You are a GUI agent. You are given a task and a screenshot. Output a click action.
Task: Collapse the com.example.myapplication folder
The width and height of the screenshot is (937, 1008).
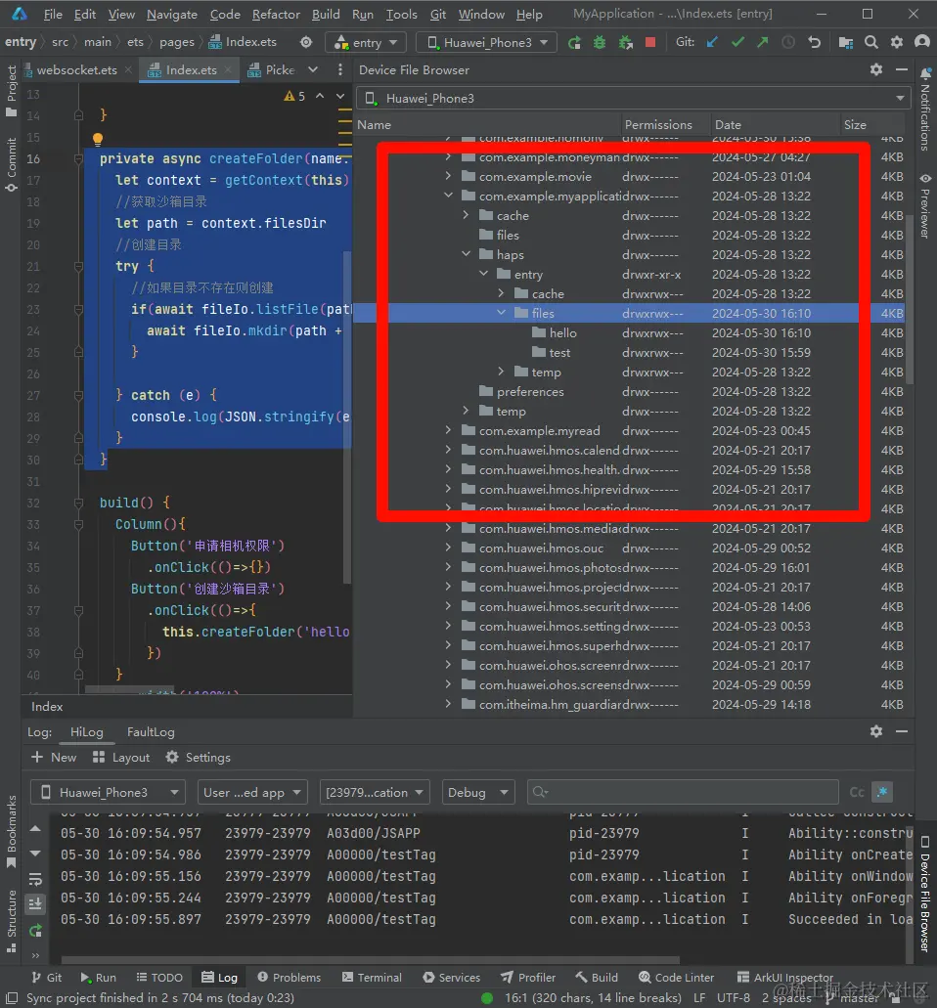449,196
